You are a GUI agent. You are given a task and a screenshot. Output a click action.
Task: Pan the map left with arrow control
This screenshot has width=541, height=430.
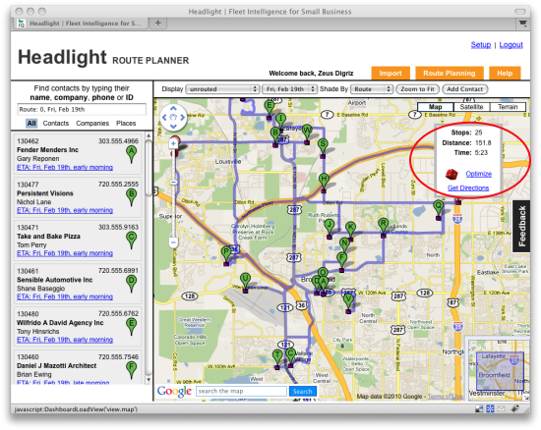(x=164, y=118)
